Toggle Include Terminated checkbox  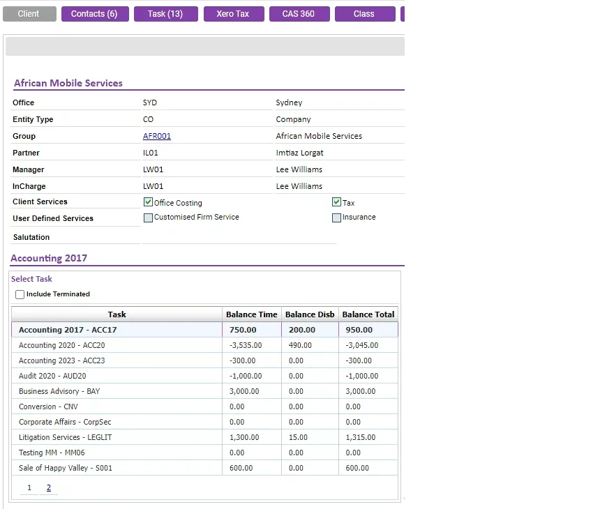(20, 294)
